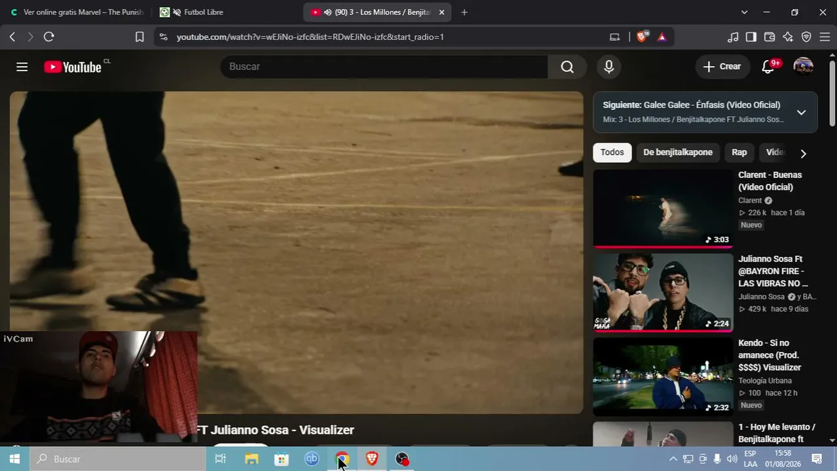Click the Windows taskbar Buscar box
Screen dimensions: 837x471
[118, 459]
